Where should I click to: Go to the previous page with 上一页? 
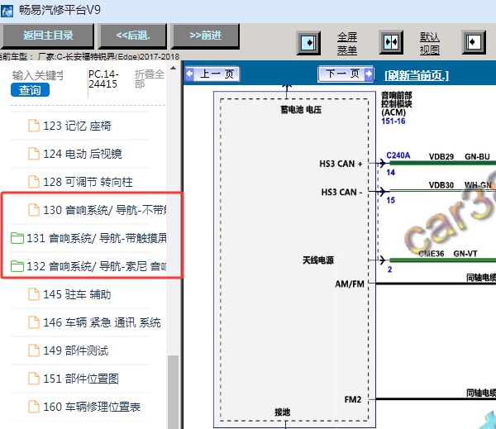[212, 74]
